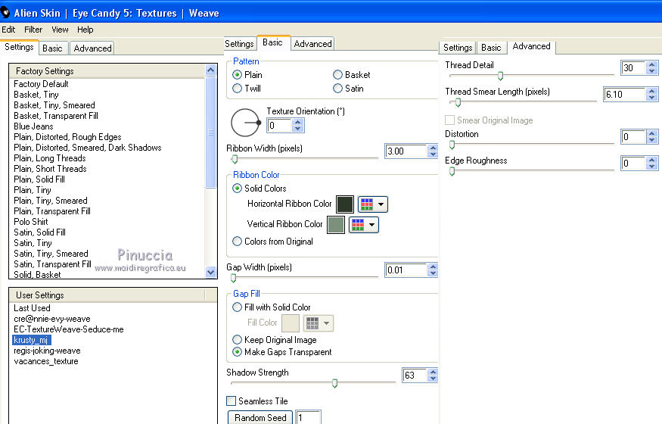Enable the Seamless Tile checkbox
The width and height of the screenshot is (662, 424).
232,401
